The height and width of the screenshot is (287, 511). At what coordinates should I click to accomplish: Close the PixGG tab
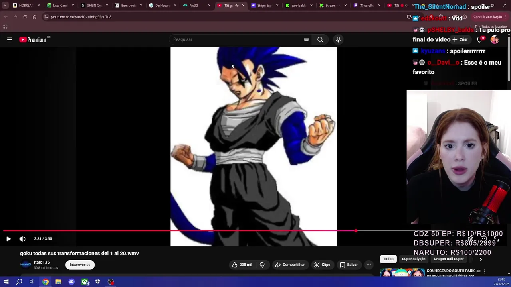click(209, 6)
